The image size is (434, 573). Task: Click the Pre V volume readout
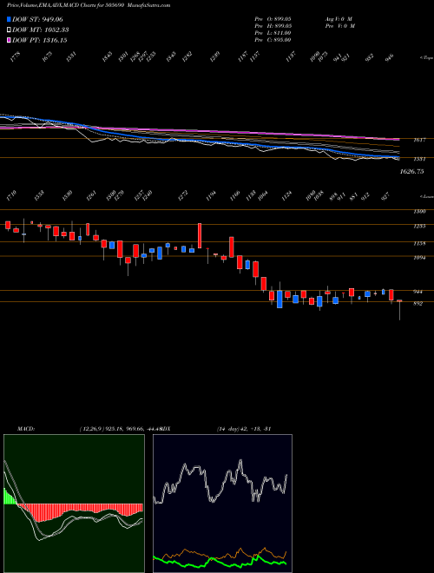coord(341,25)
